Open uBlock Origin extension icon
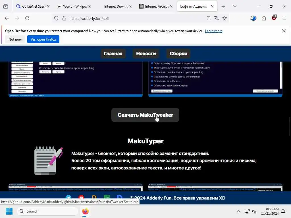291x218 pixels. pos(274,18)
